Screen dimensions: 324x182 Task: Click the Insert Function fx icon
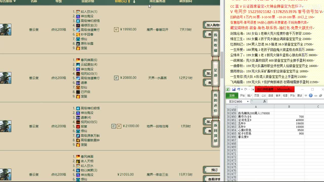(265, 101)
